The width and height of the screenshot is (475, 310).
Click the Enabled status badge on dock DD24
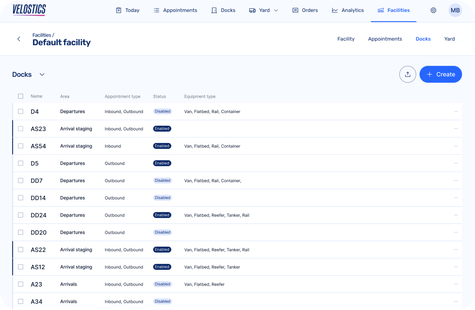(162, 215)
